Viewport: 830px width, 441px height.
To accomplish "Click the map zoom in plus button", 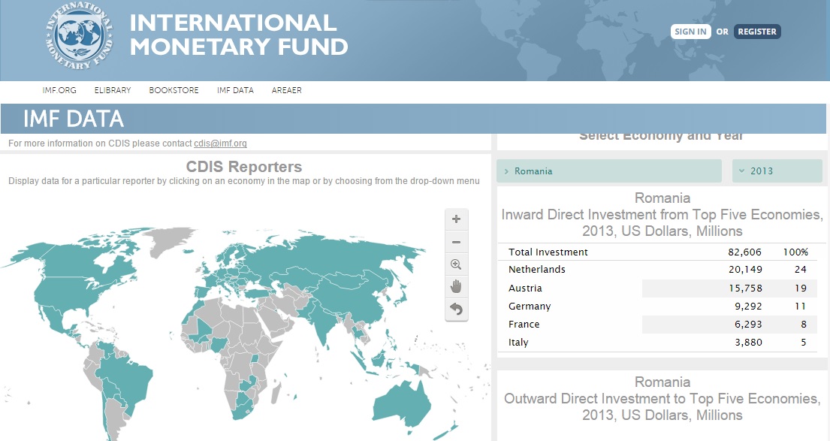I will point(456,219).
